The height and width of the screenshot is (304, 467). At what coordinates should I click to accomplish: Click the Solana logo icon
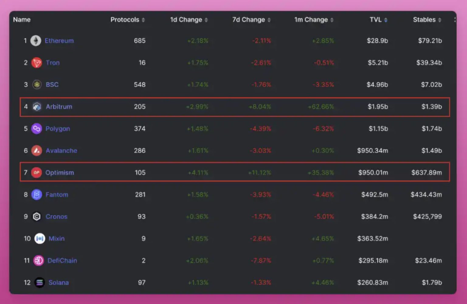(39, 282)
